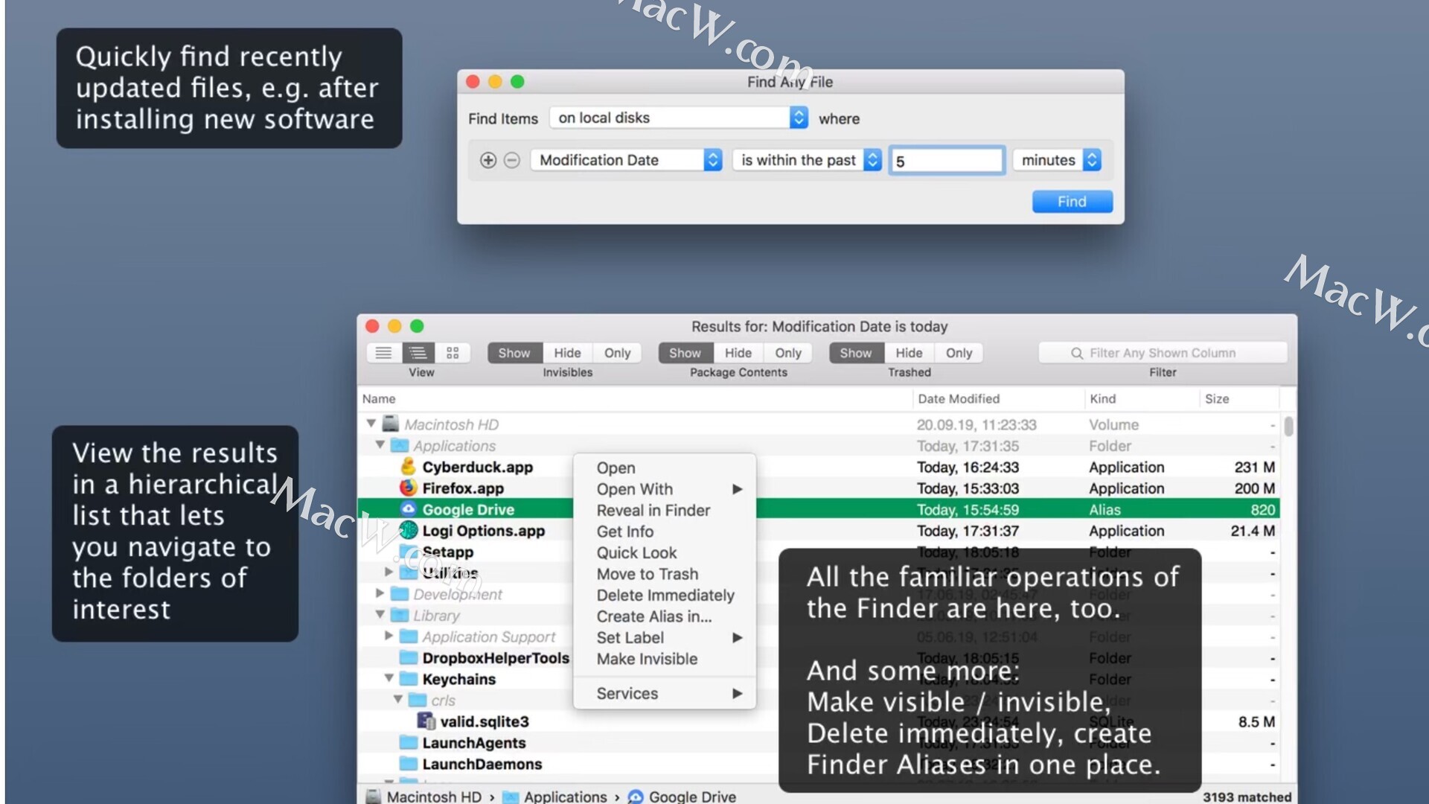
Task: Click Macintosh HD icon in the path bar
Action: click(x=373, y=797)
